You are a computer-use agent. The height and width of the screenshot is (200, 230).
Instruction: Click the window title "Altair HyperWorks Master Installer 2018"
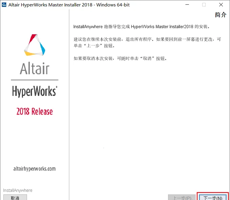coord(50,5)
